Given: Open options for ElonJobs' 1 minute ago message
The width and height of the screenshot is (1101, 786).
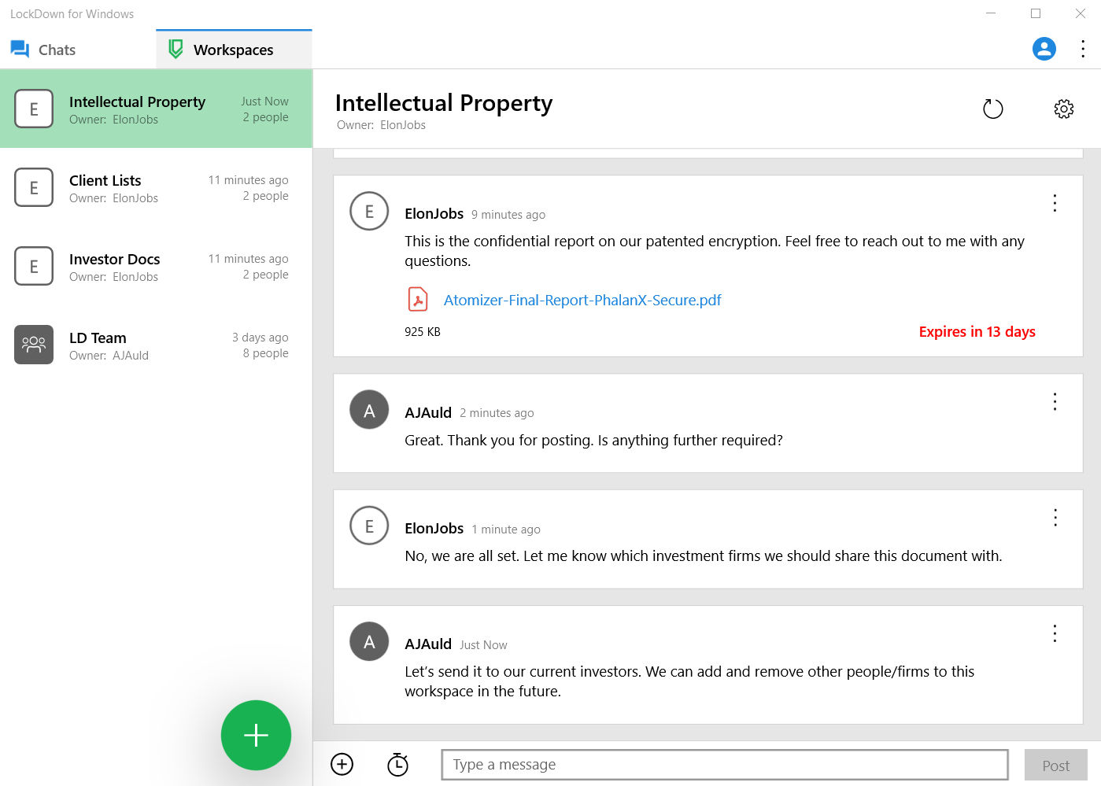Looking at the screenshot, I should point(1055,518).
